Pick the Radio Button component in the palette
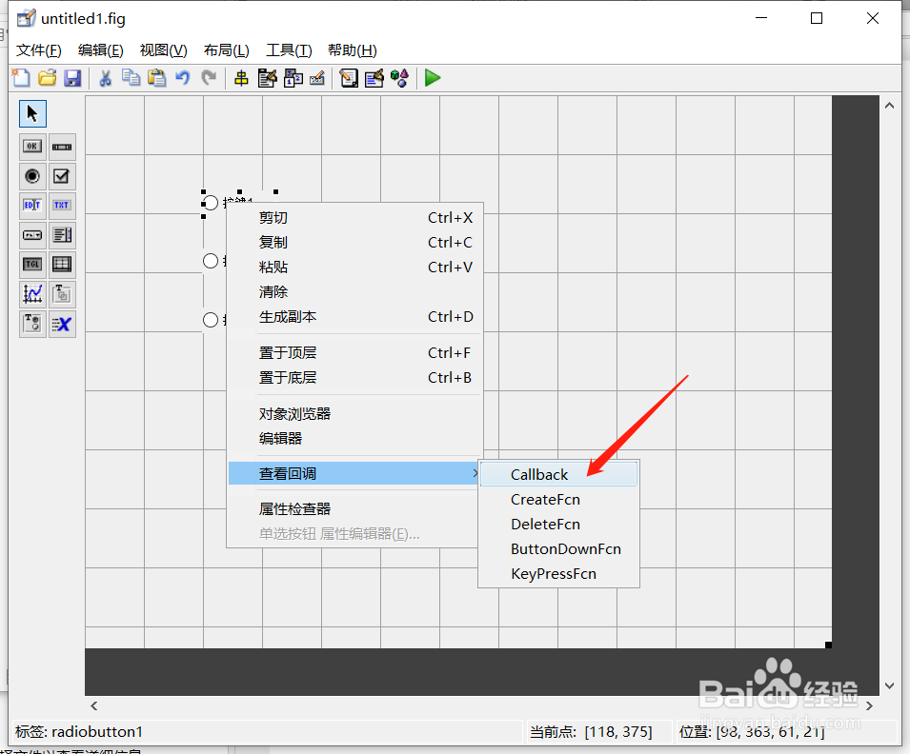This screenshot has height=754, width=910. pyautogui.click(x=32, y=176)
